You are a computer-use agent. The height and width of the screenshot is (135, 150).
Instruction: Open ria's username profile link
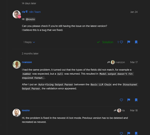click(24, 12)
